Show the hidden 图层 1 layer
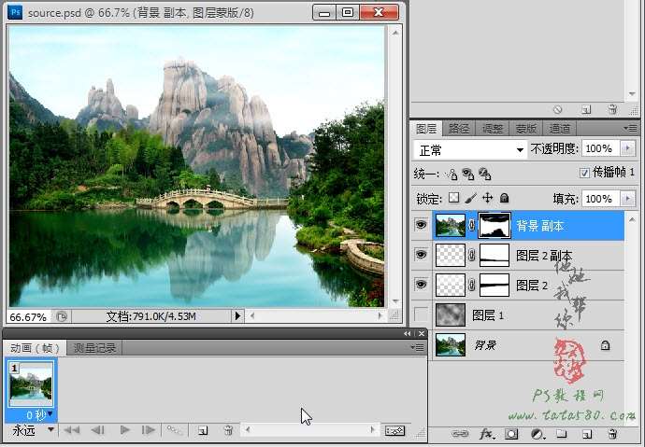The width and height of the screenshot is (645, 447). 421,314
